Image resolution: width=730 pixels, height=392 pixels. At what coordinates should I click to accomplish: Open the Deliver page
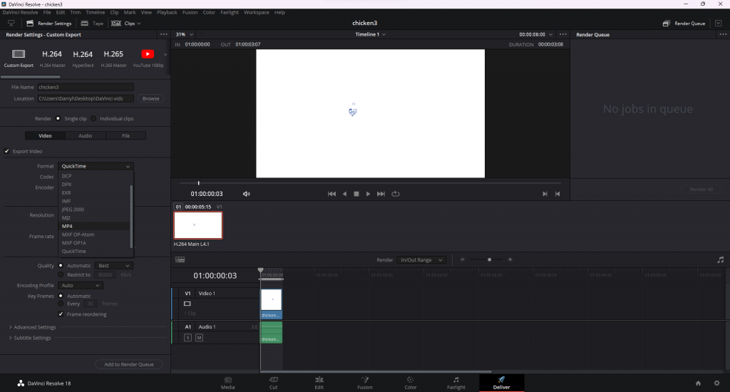[501, 383]
